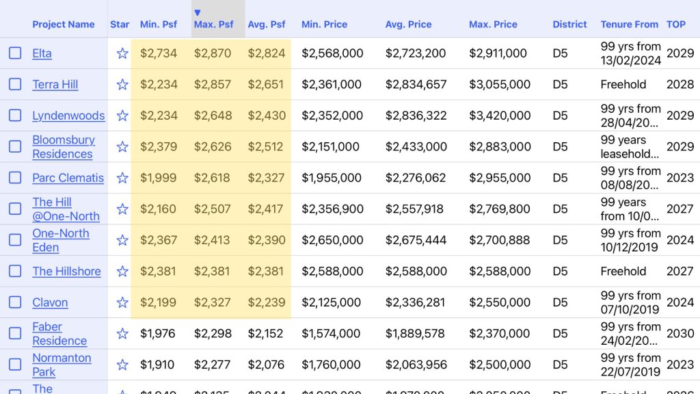Sort by Avg. Price column header
Screen dimensions: 700x394
pyautogui.click(x=409, y=25)
